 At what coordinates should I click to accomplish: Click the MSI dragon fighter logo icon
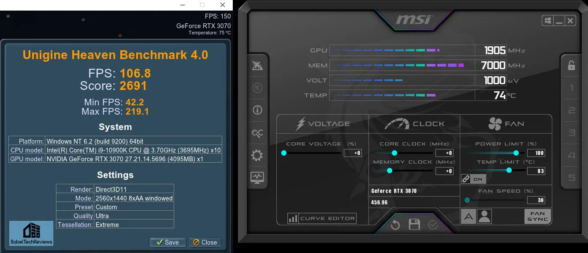coord(257,65)
